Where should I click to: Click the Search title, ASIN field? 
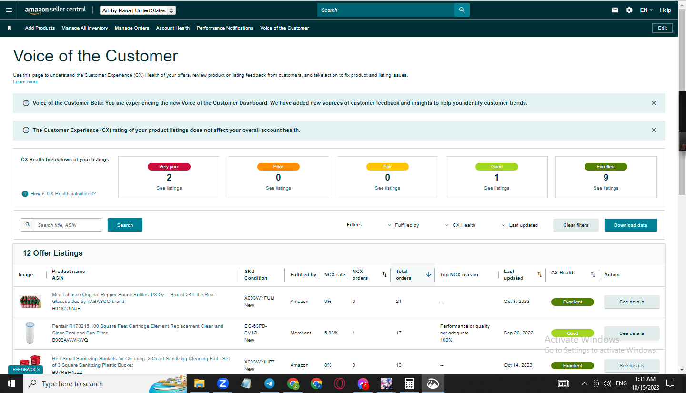tap(67, 225)
